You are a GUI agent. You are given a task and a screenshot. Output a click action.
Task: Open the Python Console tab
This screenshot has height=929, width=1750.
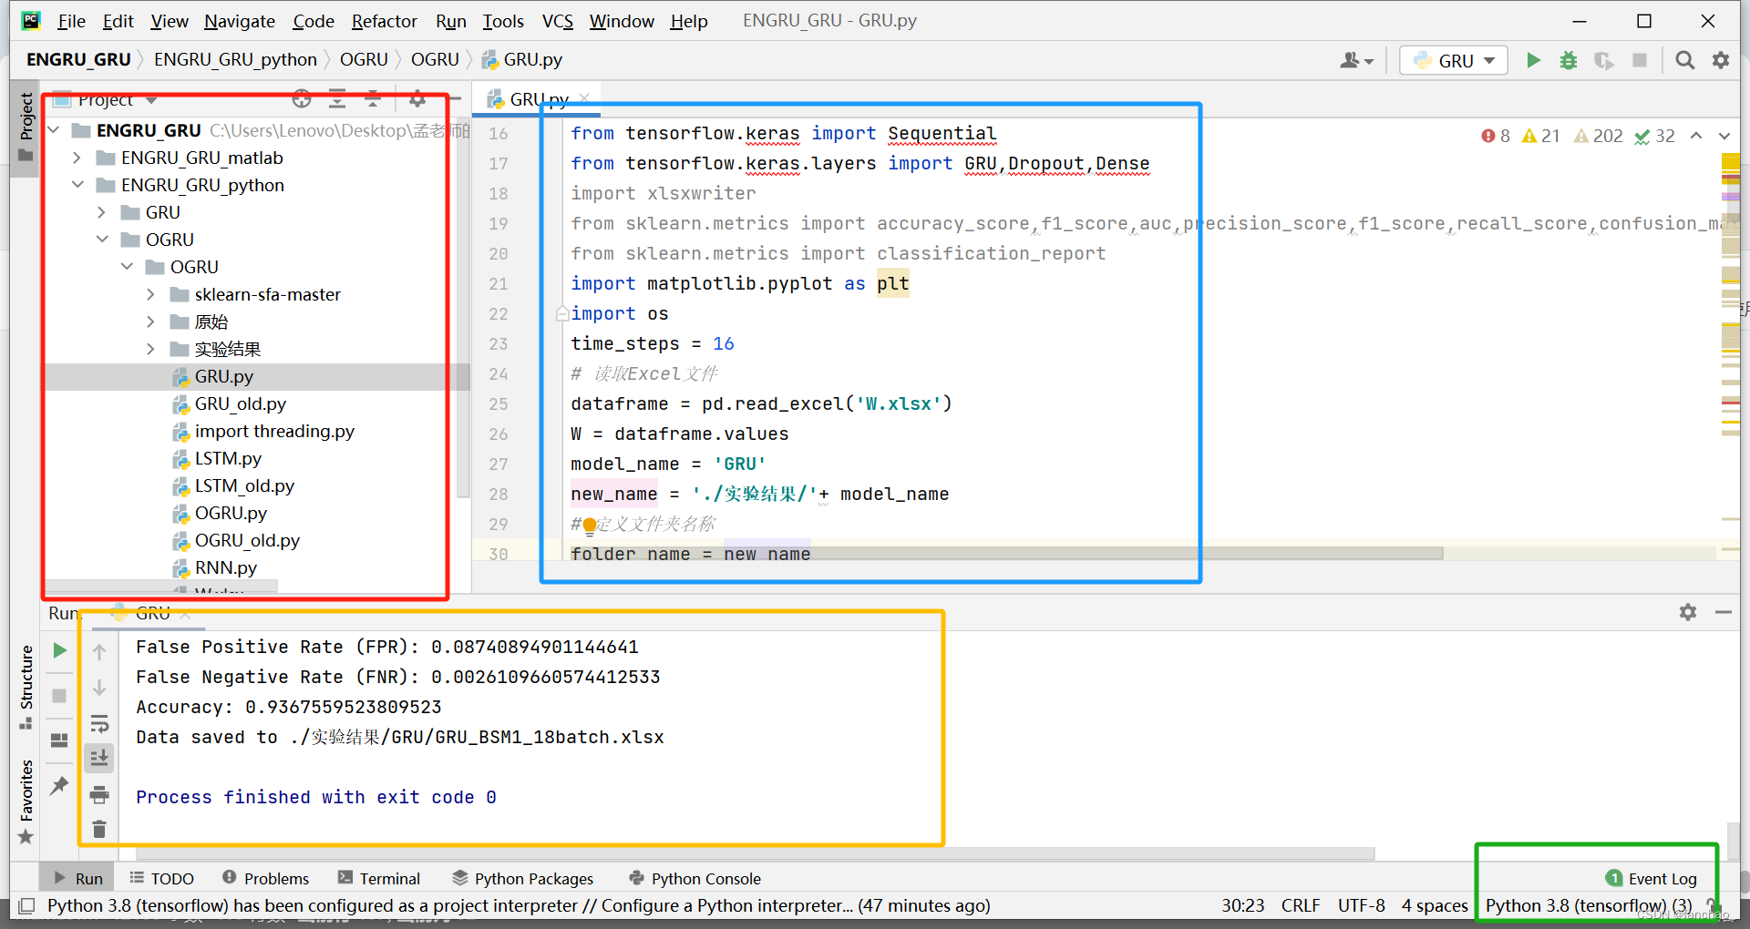click(x=695, y=878)
